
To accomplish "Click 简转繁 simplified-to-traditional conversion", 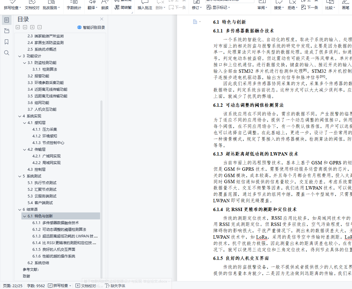I will pos(123,7).
